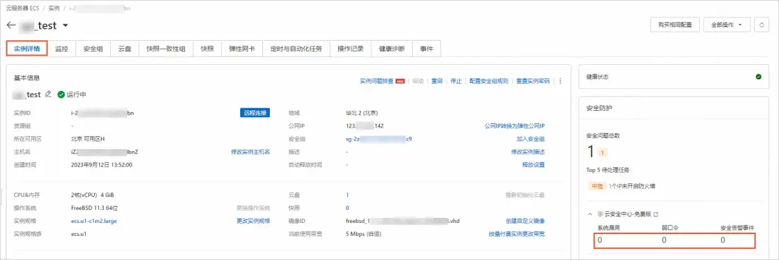Click the orange badge beside 安全问题总数

602,153
